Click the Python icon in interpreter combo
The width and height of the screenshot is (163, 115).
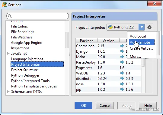pos(110,27)
